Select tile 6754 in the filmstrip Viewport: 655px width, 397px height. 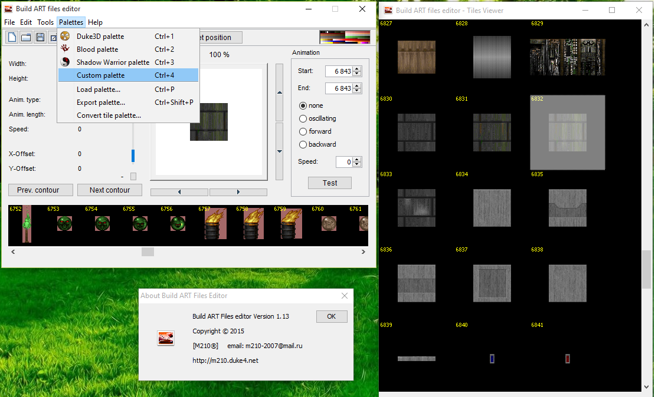102,223
